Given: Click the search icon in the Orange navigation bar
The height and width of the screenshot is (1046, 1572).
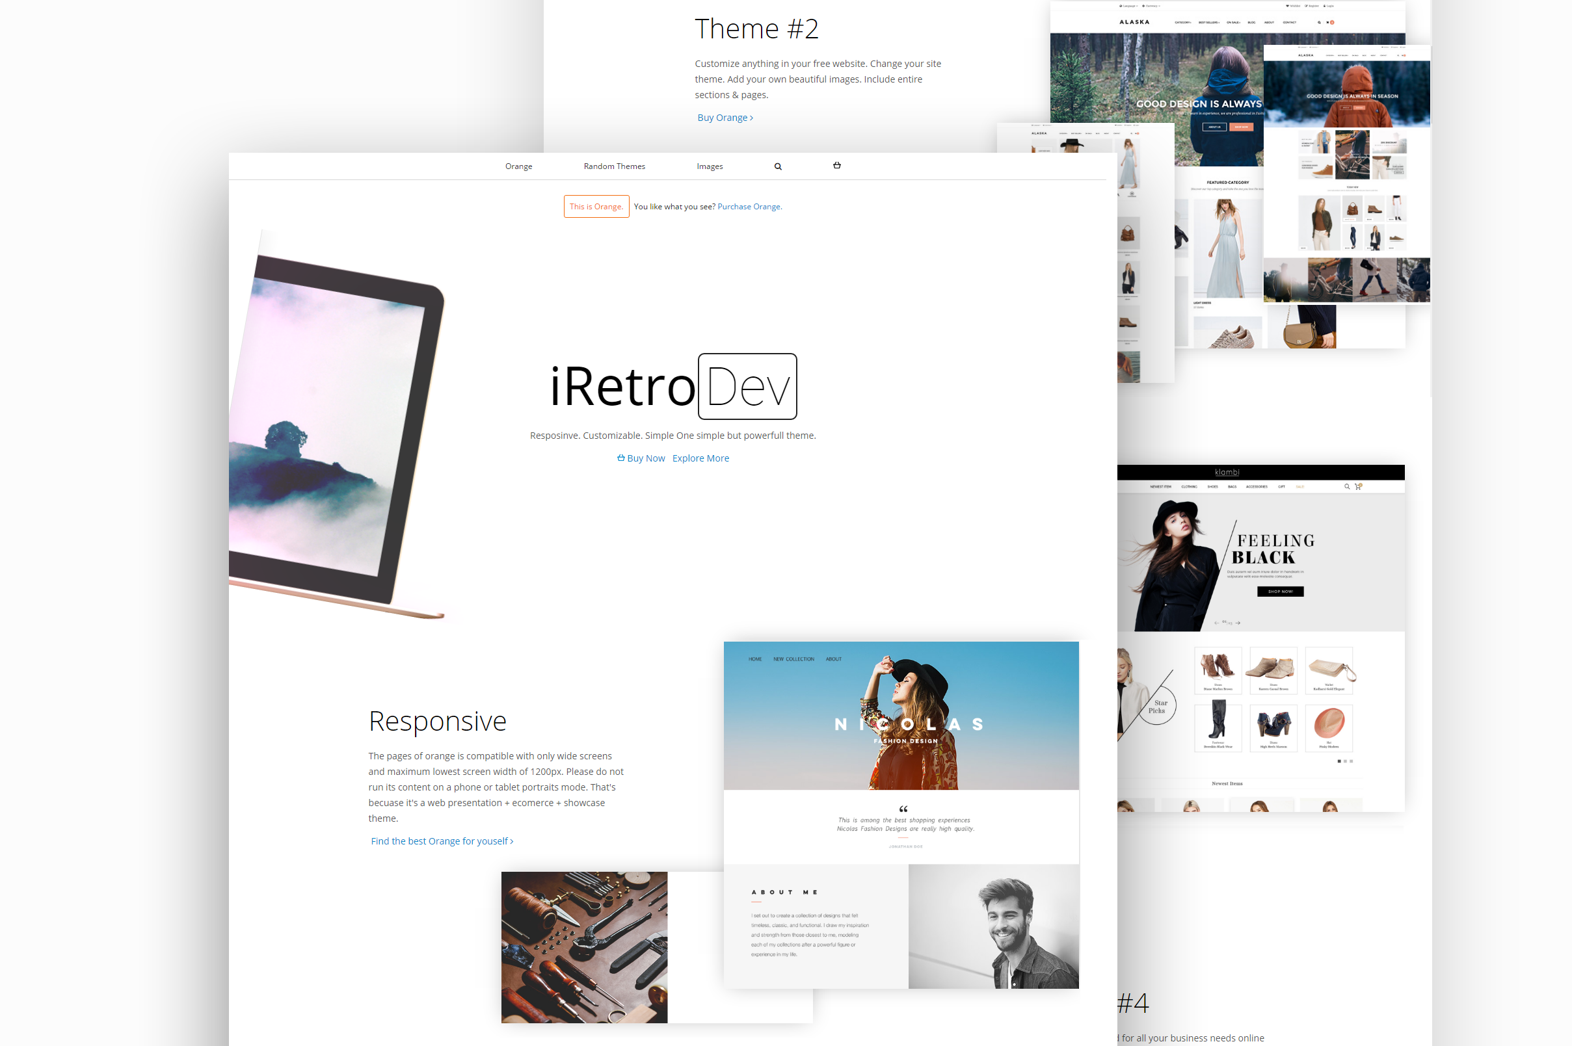Looking at the screenshot, I should (778, 166).
